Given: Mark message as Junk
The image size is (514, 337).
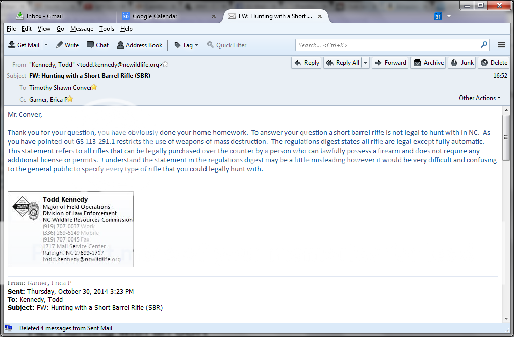Looking at the screenshot, I should click(462, 63).
